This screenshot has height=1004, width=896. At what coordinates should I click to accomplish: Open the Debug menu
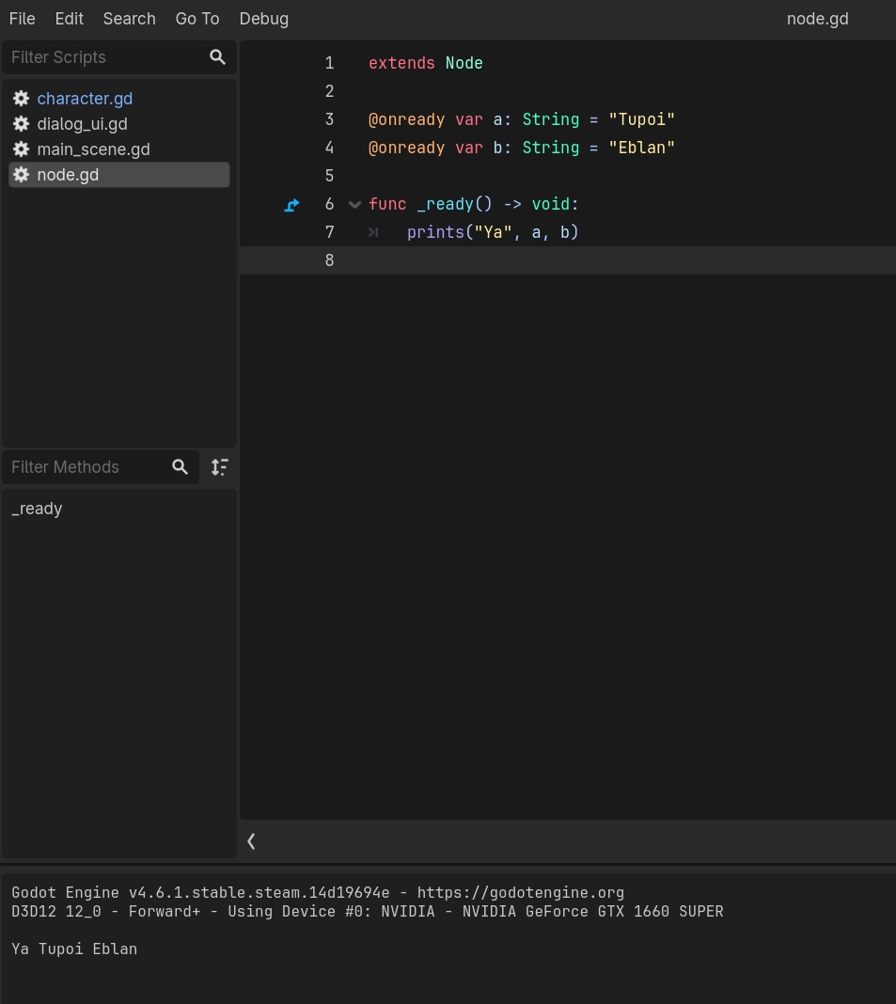click(x=264, y=19)
